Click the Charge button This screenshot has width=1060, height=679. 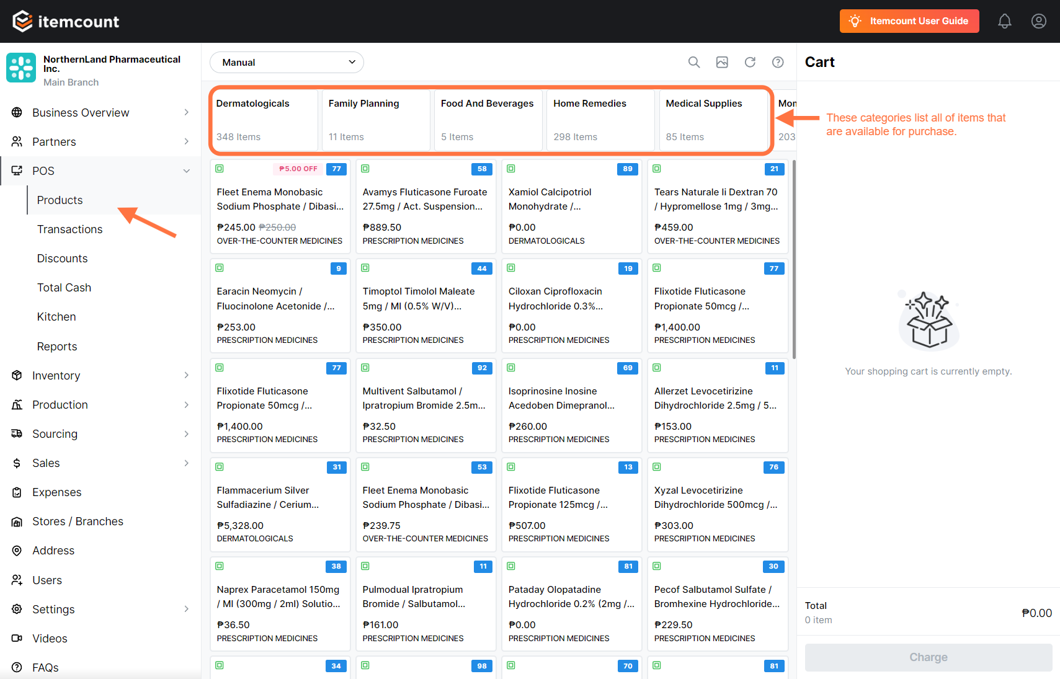coord(929,657)
